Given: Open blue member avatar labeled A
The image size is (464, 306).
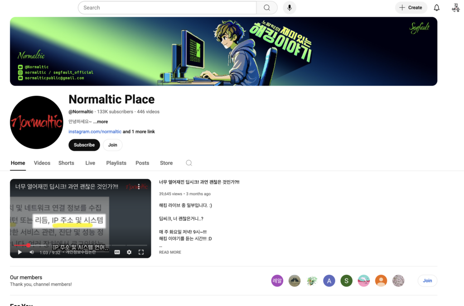Looking at the screenshot, I should click(x=329, y=281).
